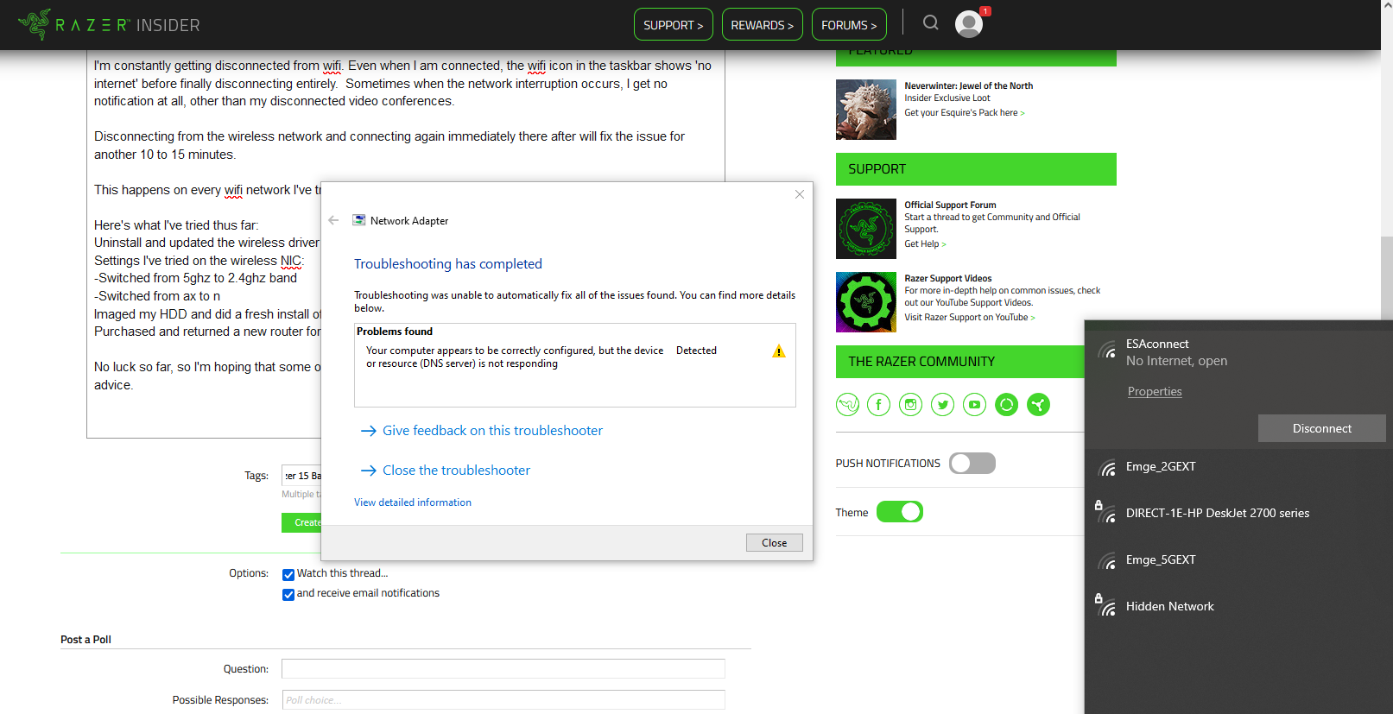Select the Hidden Network entry
Viewport: 1393px width, 714px height.
(1238, 606)
